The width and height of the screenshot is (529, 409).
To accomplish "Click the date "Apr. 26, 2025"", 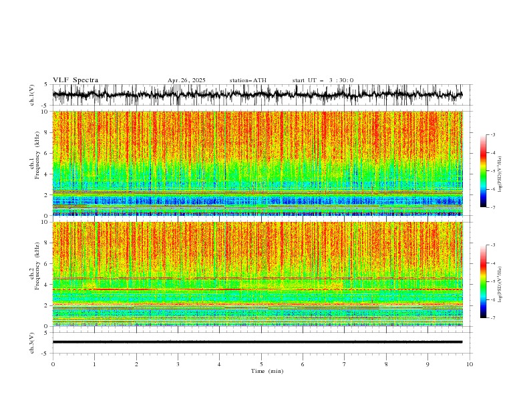I will point(186,80).
